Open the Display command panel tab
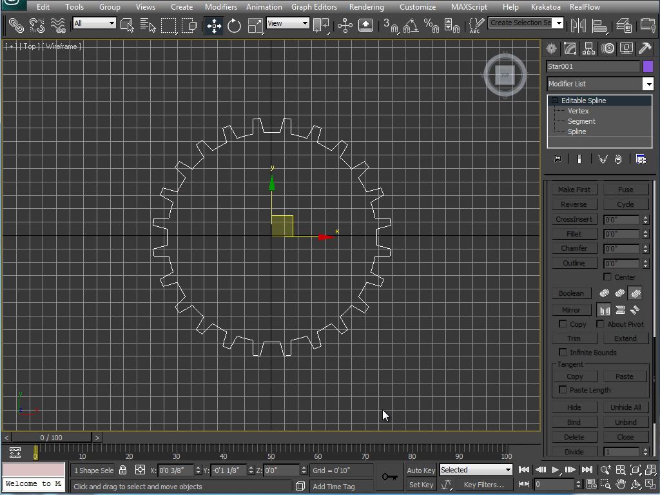 [626, 48]
